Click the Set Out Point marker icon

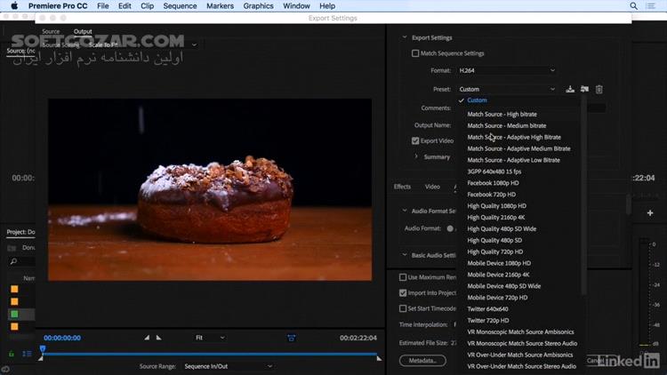(158, 338)
